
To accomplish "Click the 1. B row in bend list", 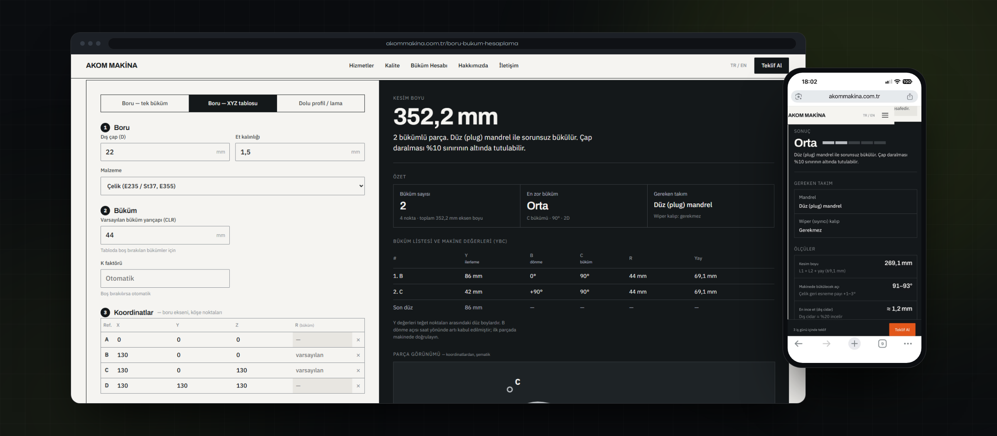I will 584,276.
